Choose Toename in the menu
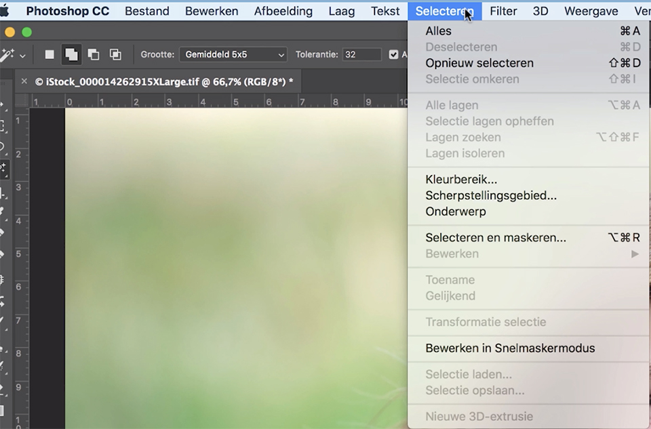This screenshot has height=429, width=651. (x=528, y=280)
